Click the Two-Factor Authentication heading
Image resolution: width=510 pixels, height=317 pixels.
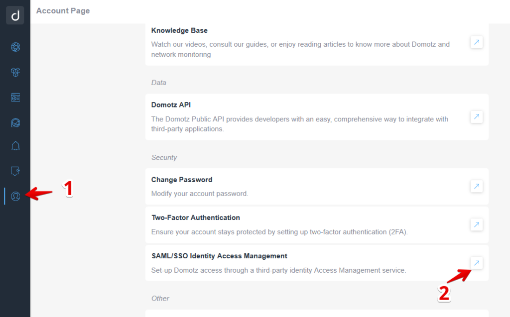click(195, 217)
